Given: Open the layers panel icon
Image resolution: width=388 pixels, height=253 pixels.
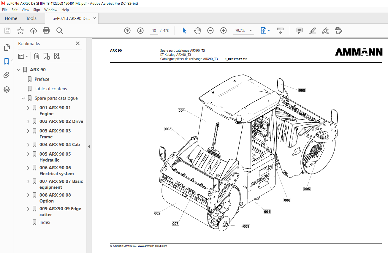Looking at the screenshot, I should click(7, 89).
